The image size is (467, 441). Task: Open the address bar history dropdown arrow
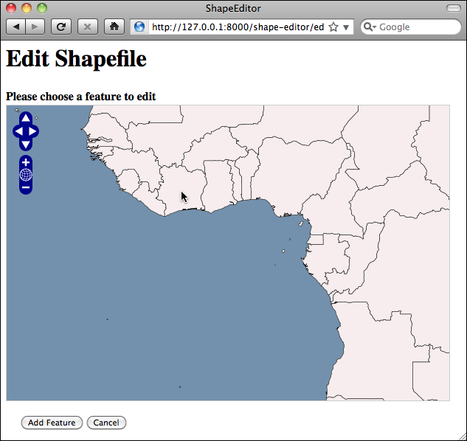coord(346,27)
